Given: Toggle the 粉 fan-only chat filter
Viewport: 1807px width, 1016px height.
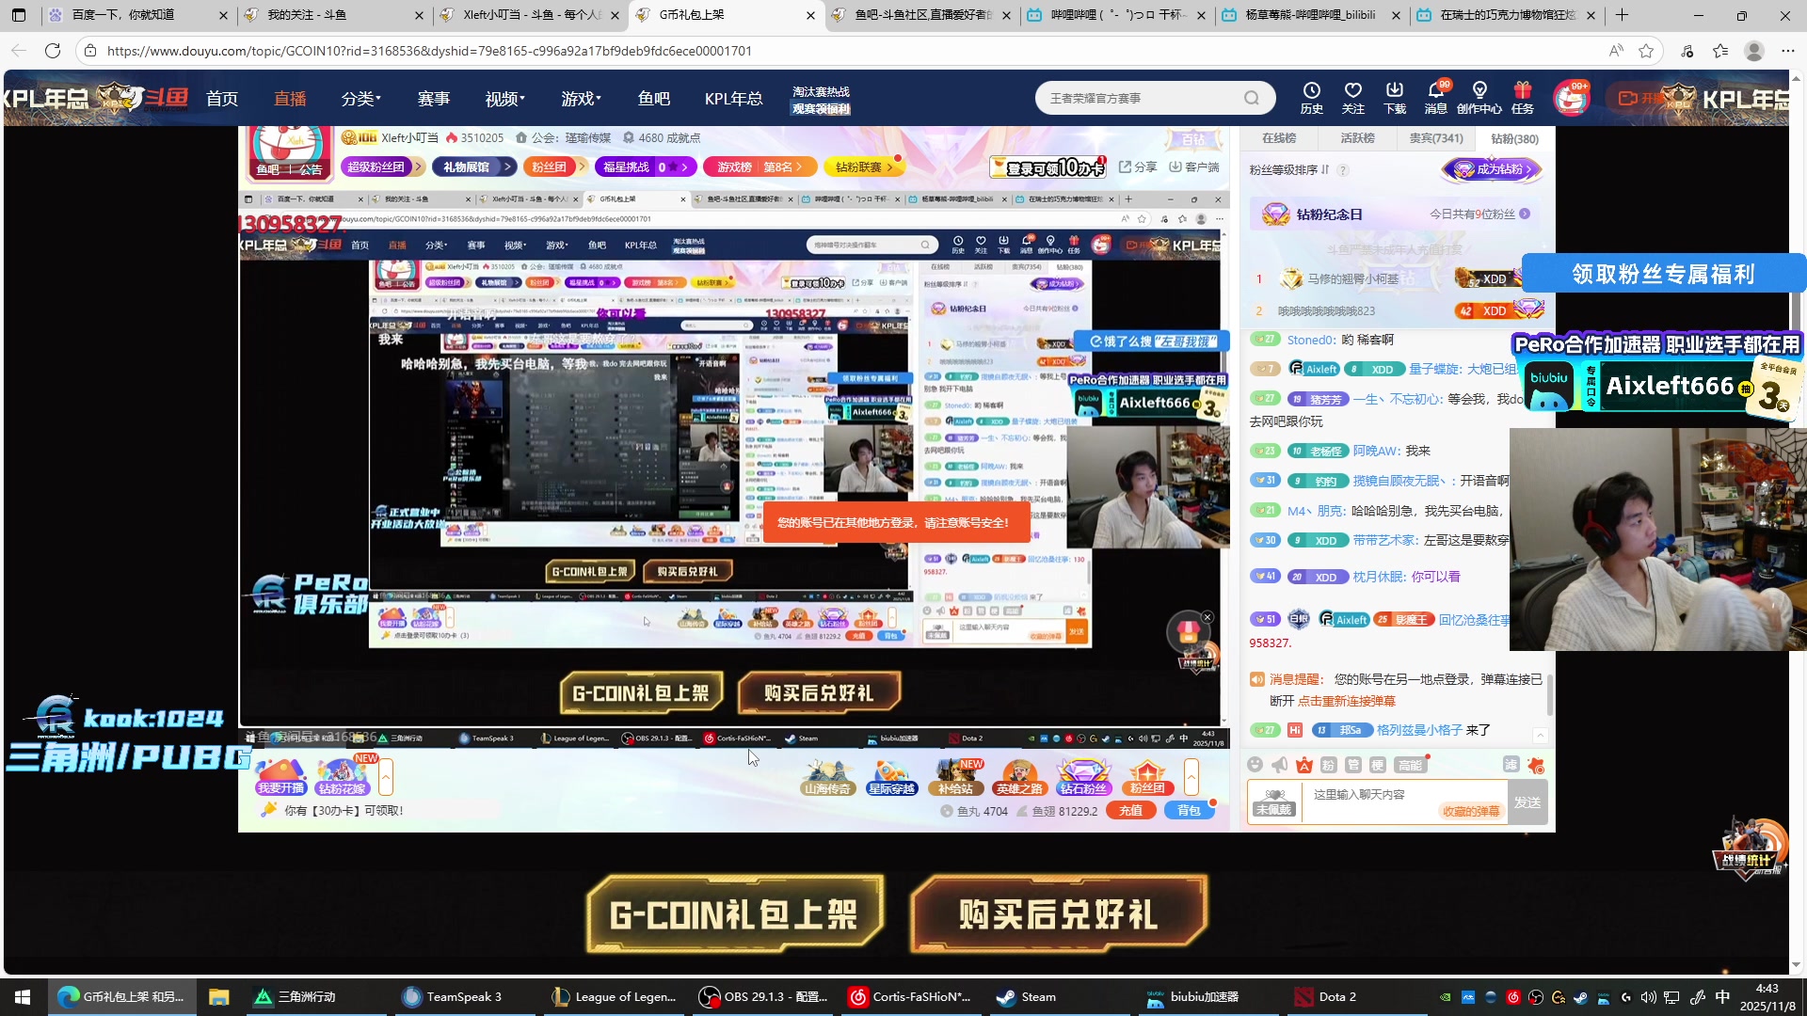Looking at the screenshot, I should coord(1328,765).
